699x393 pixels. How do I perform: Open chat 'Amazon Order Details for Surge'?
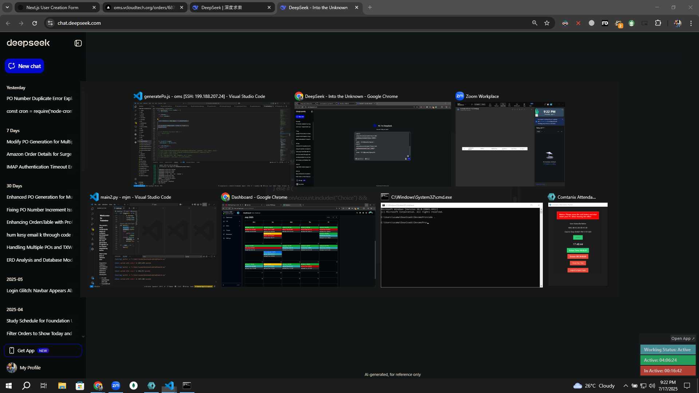point(39,154)
